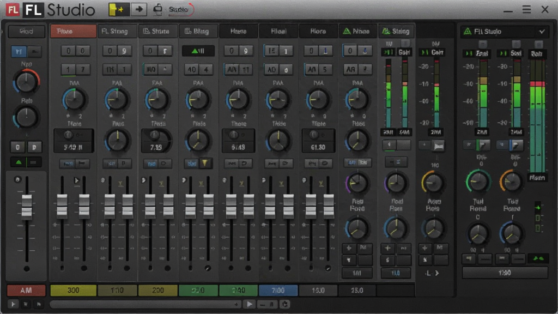Screen dimensions: 558x314
Task: Click the Flod button at top left
Action: (26, 31)
